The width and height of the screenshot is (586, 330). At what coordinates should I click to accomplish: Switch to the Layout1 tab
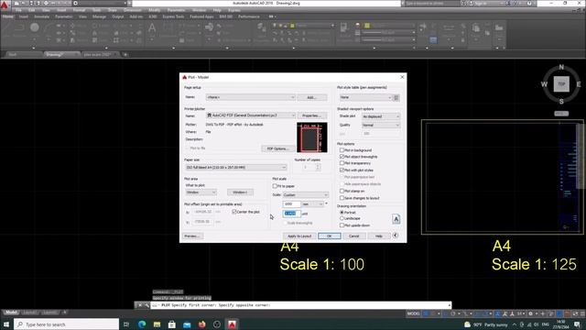(x=30, y=313)
